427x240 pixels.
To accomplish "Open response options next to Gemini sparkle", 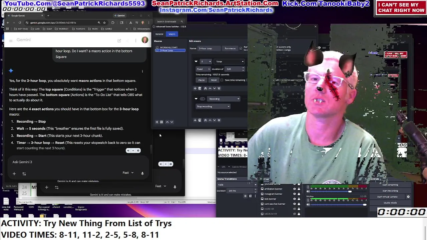I will pyautogui.click(x=142, y=71).
